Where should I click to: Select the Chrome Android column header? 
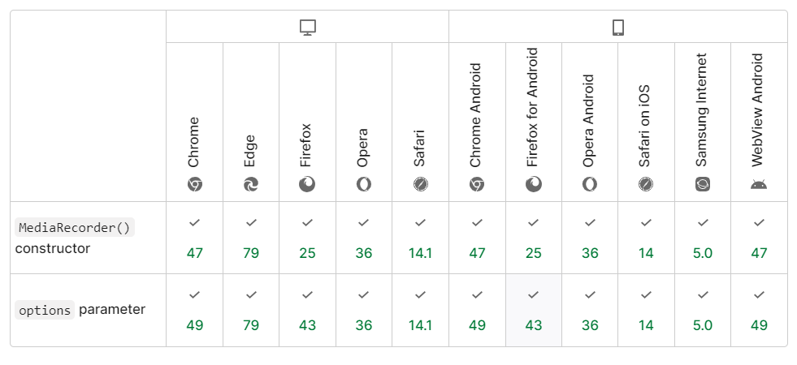click(x=477, y=122)
